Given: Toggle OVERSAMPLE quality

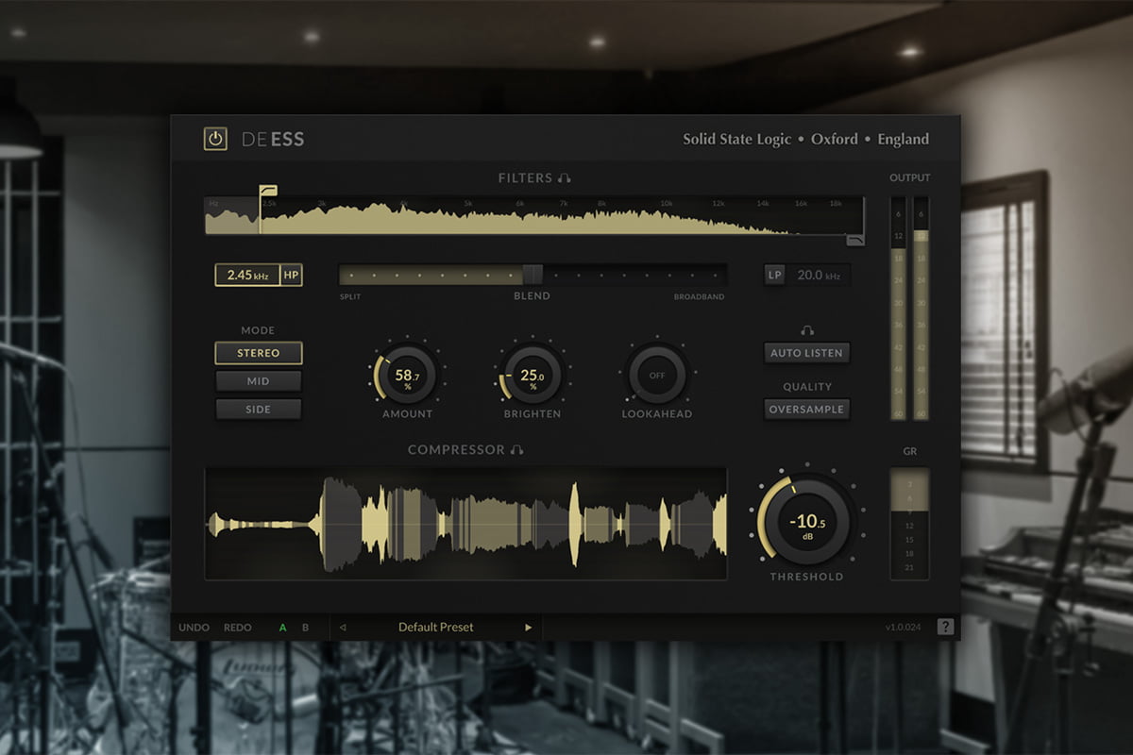Looking at the screenshot, I should pos(806,410).
